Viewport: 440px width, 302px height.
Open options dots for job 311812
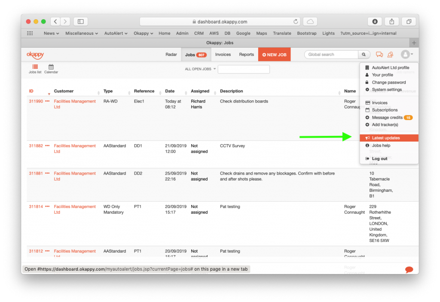pyautogui.click(x=47, y=251)
